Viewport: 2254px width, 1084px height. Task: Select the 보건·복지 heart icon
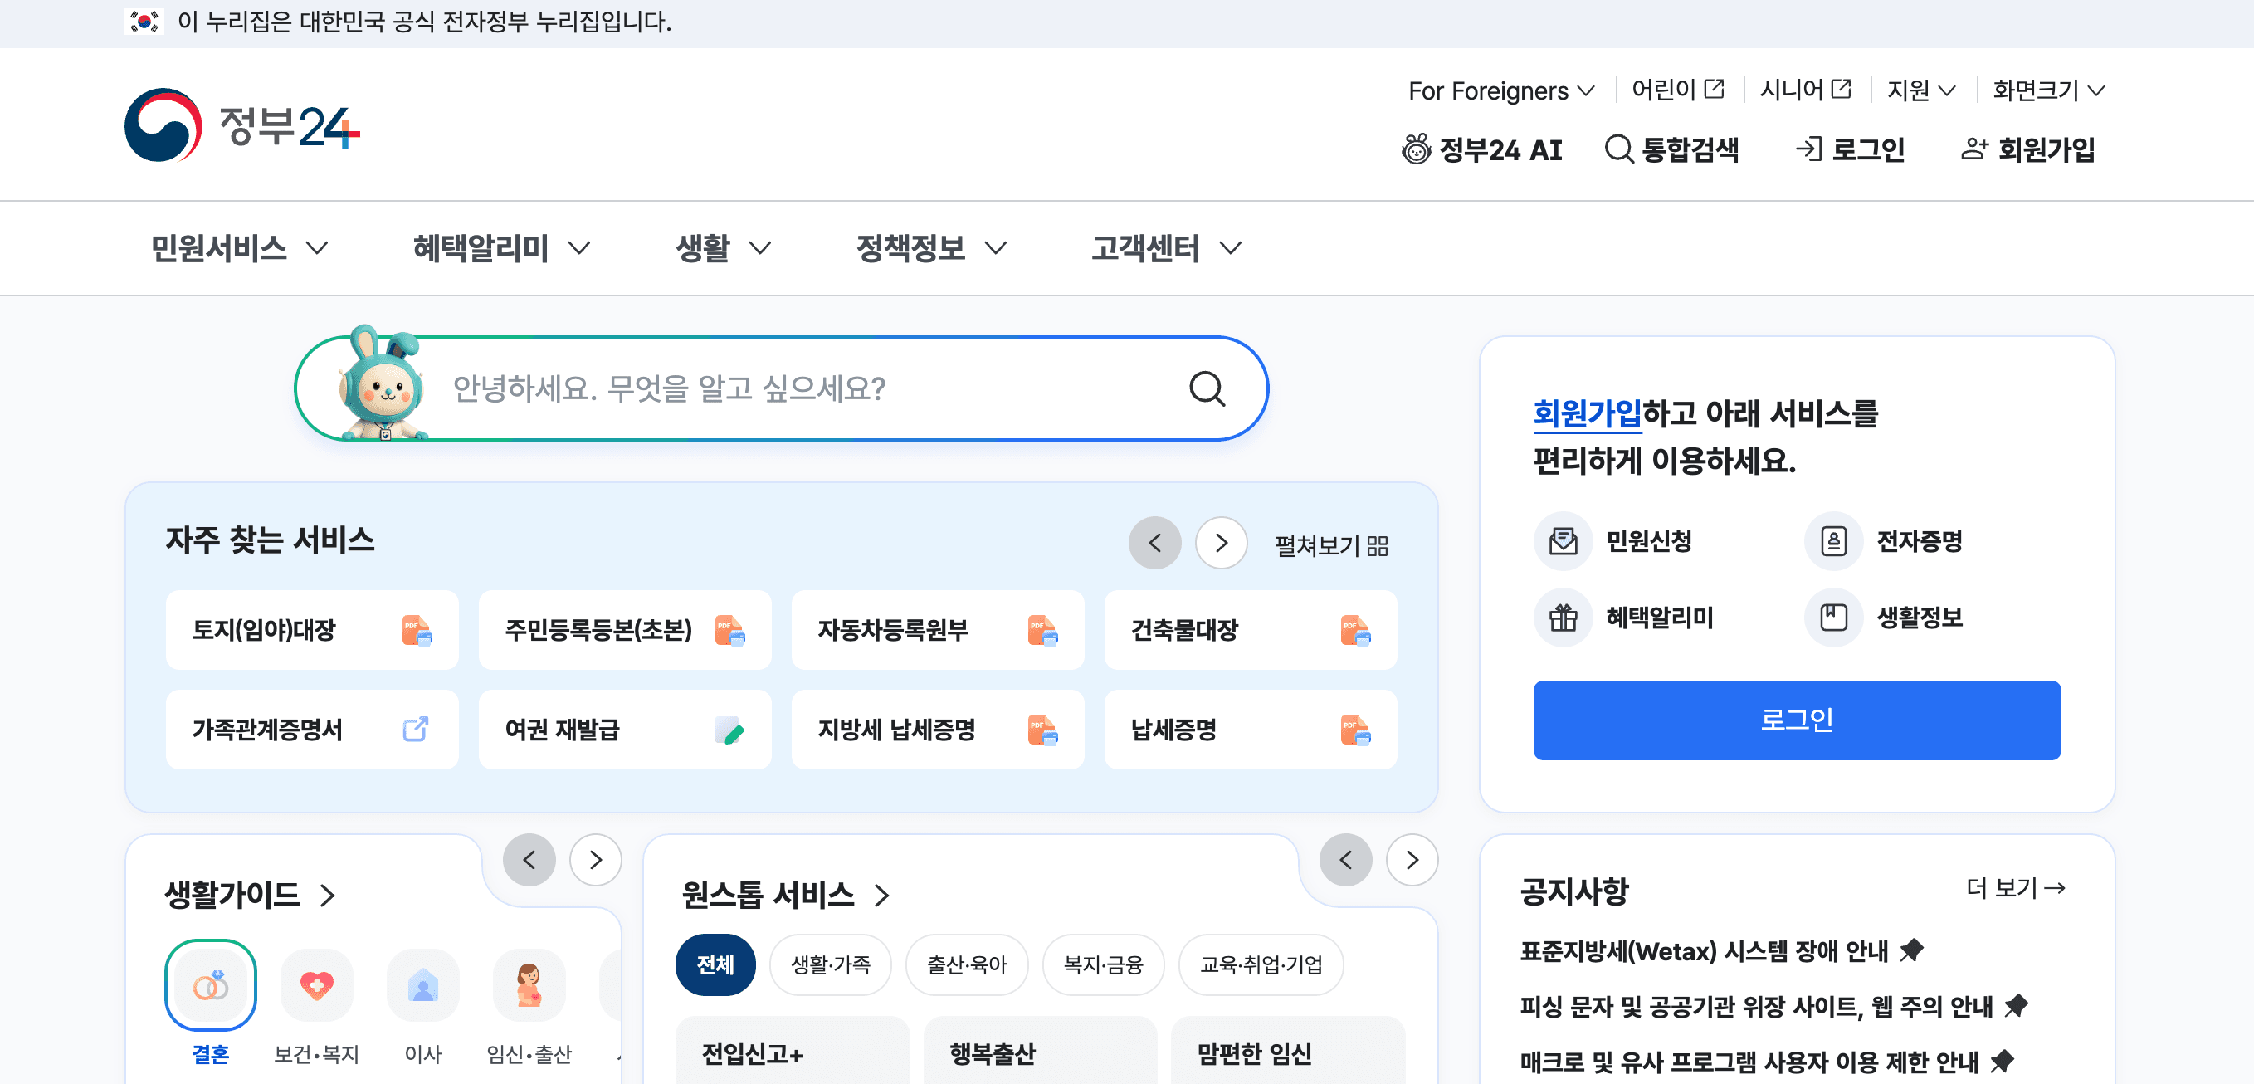tap(317, 986)
